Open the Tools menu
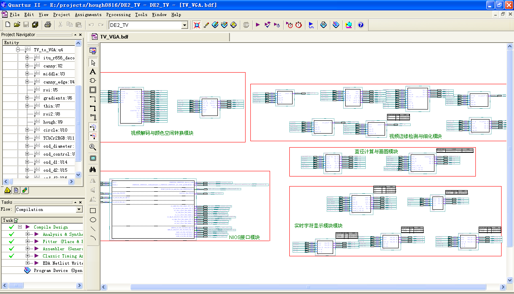 click(x=141, y=15)
